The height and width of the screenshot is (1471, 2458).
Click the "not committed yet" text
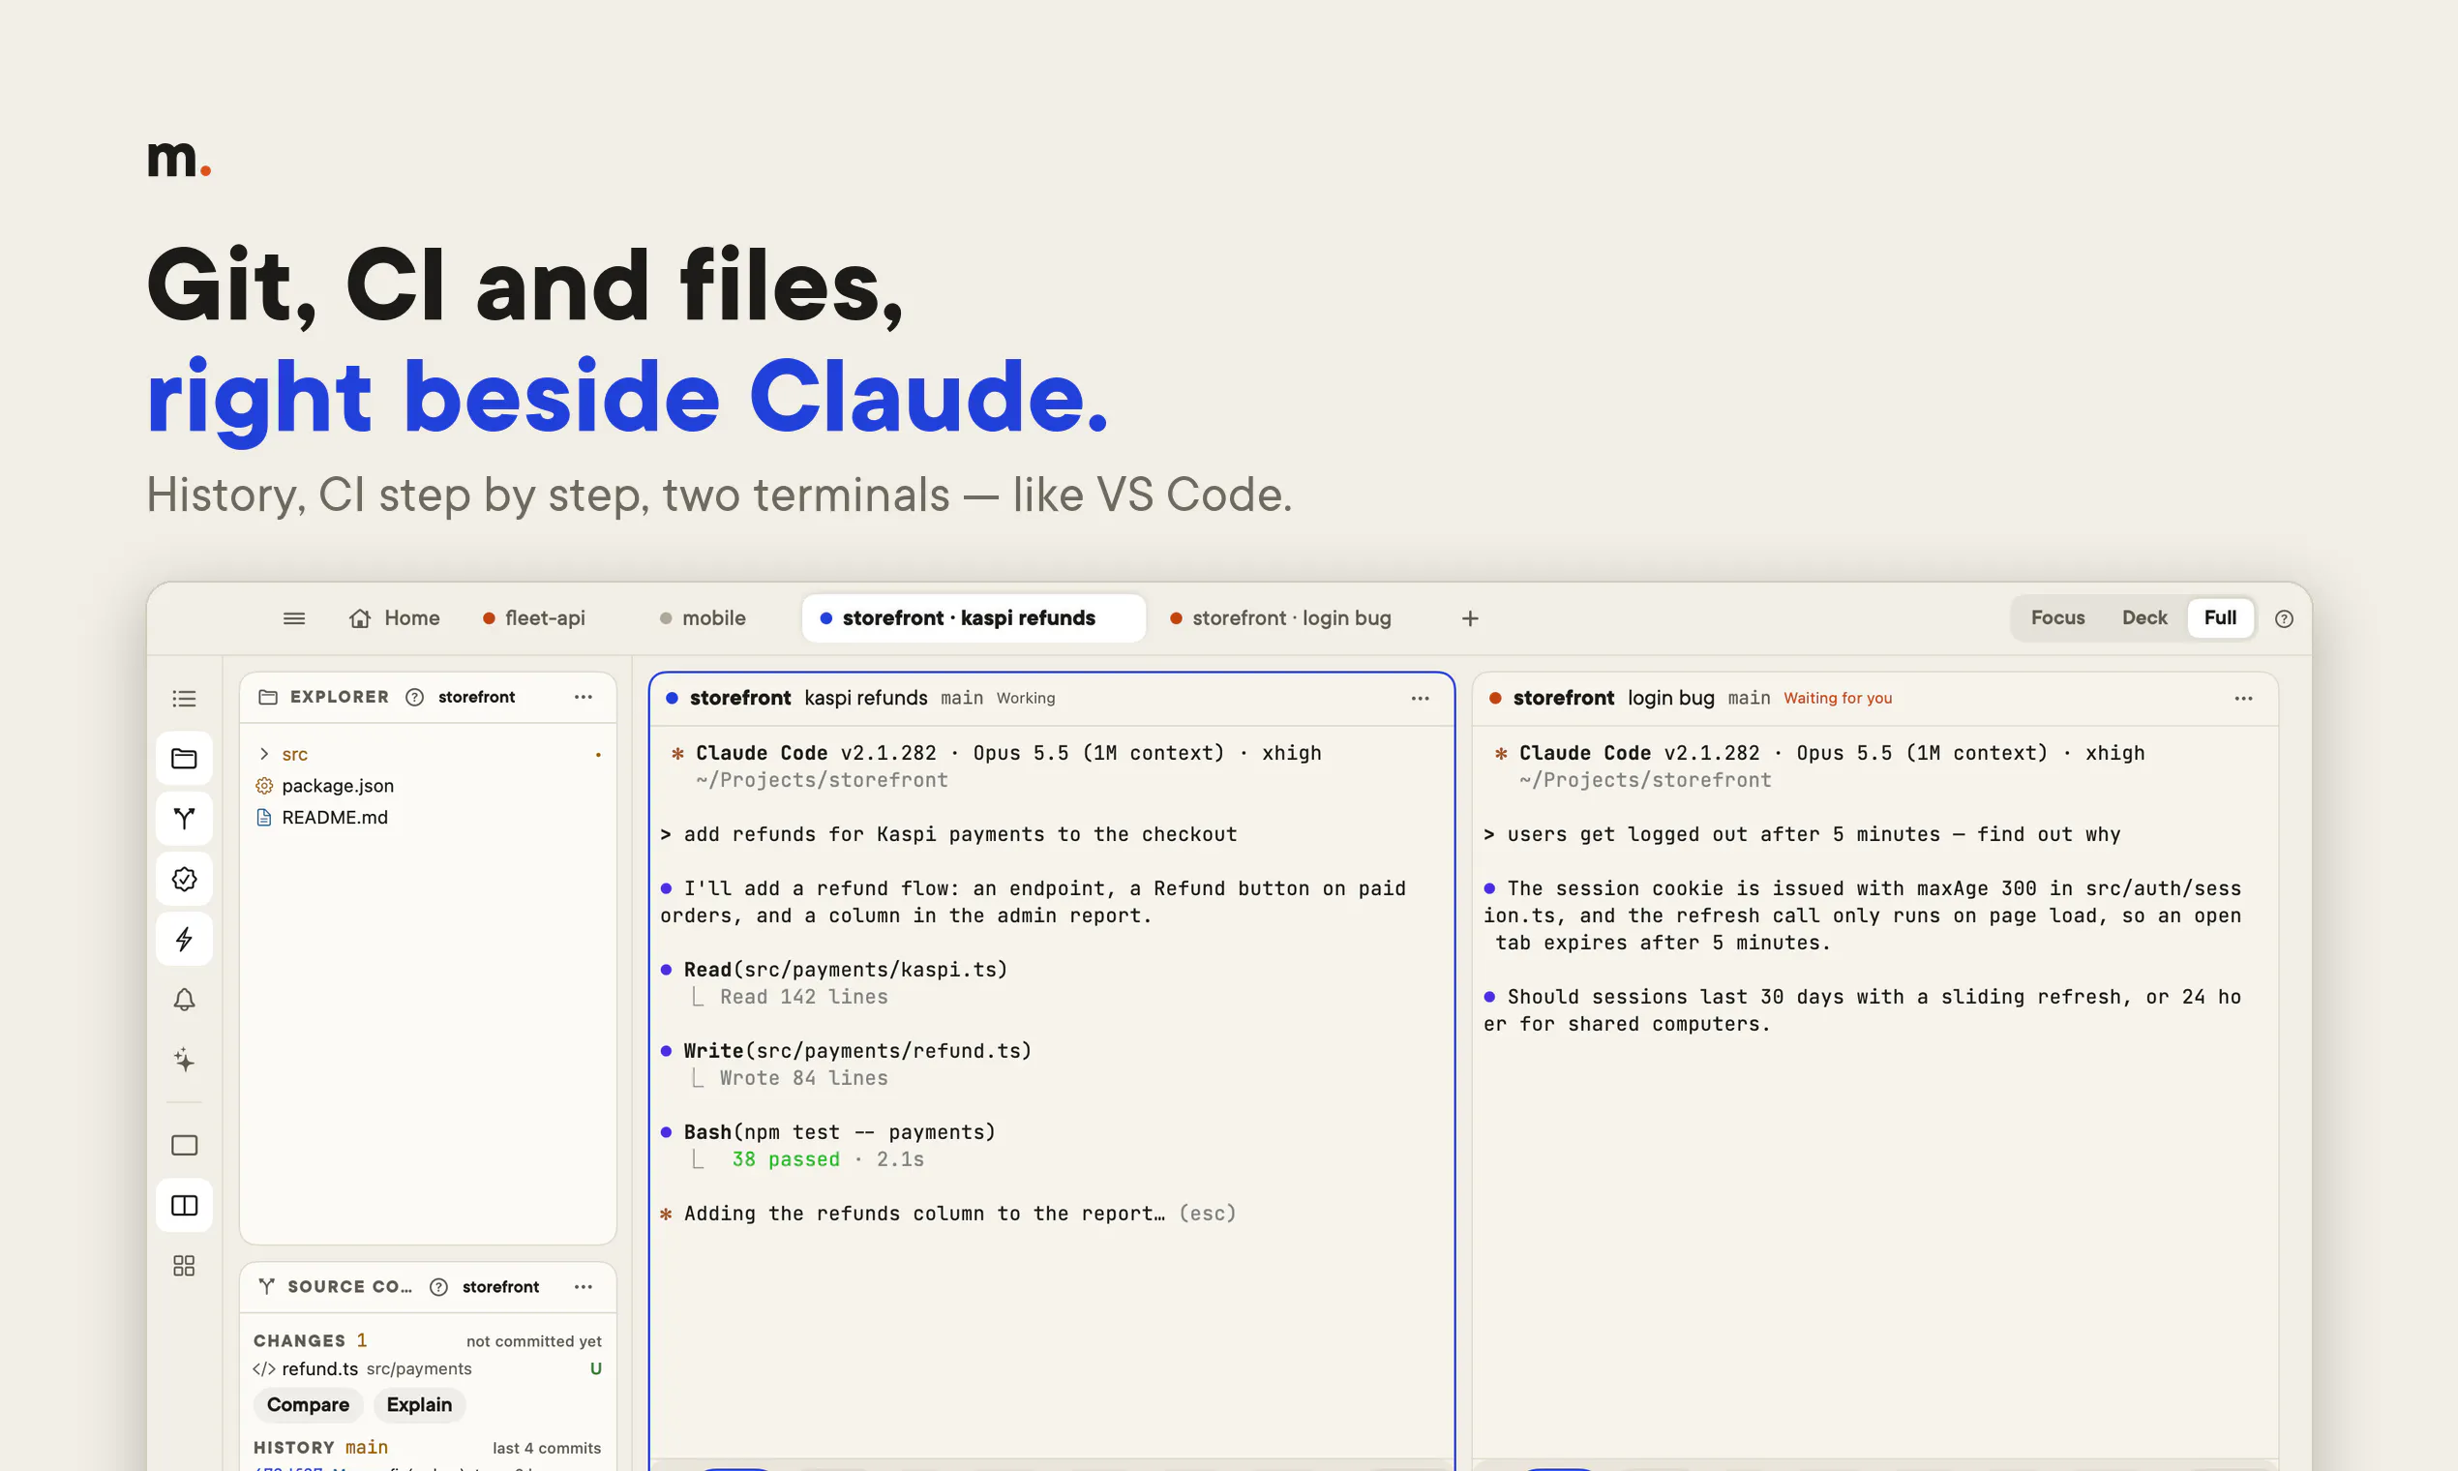tap(534, 1341)
